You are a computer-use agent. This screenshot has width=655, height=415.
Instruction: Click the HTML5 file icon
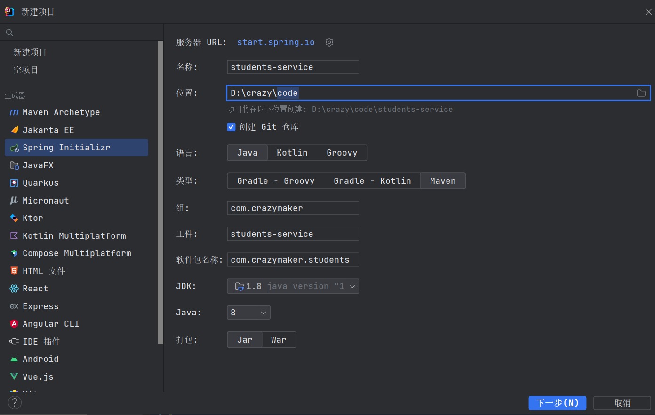(x=14, y=271)
